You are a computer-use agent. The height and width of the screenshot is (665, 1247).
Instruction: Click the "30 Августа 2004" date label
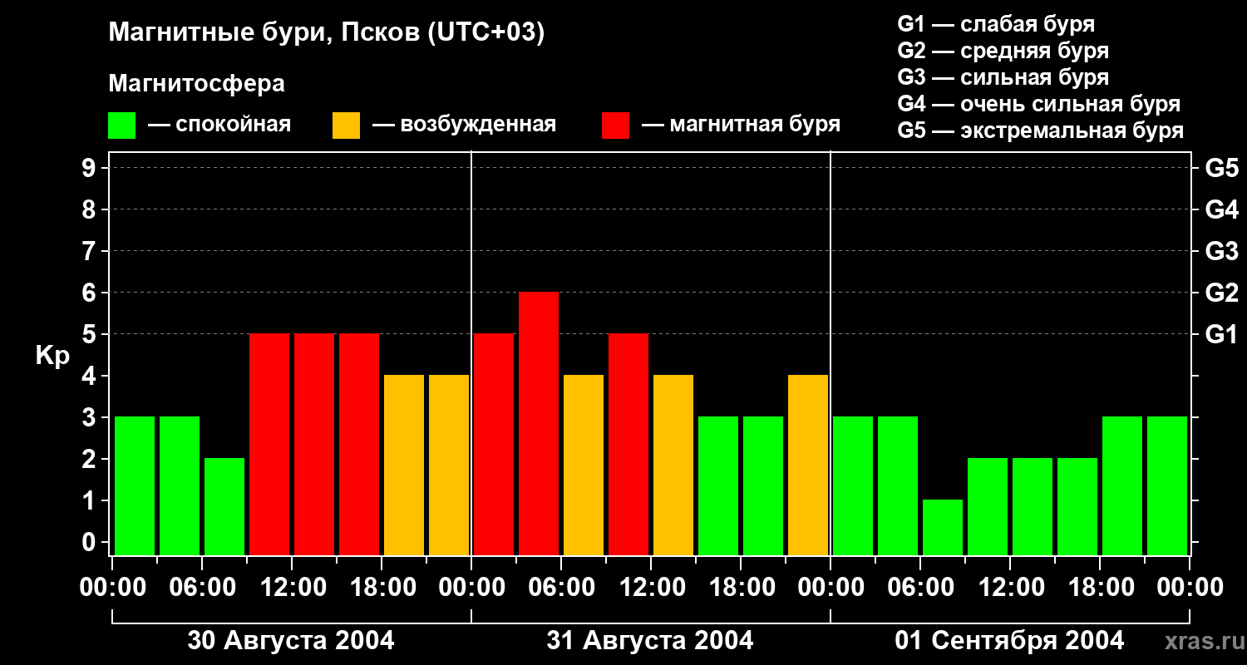[291, 641]
